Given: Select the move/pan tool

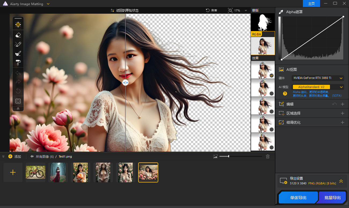Looking at the screenshot, I should [x=18, y=25].
